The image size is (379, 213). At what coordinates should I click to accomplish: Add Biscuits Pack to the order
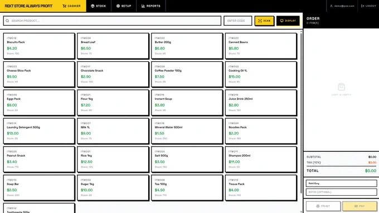(x=39, y=46)
